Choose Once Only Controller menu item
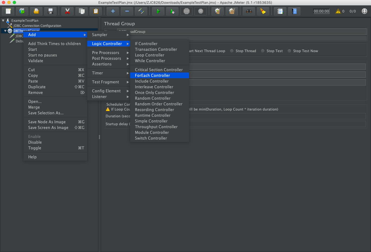Image resolution: width=371 pixels, height=252 pixels. 159,93
